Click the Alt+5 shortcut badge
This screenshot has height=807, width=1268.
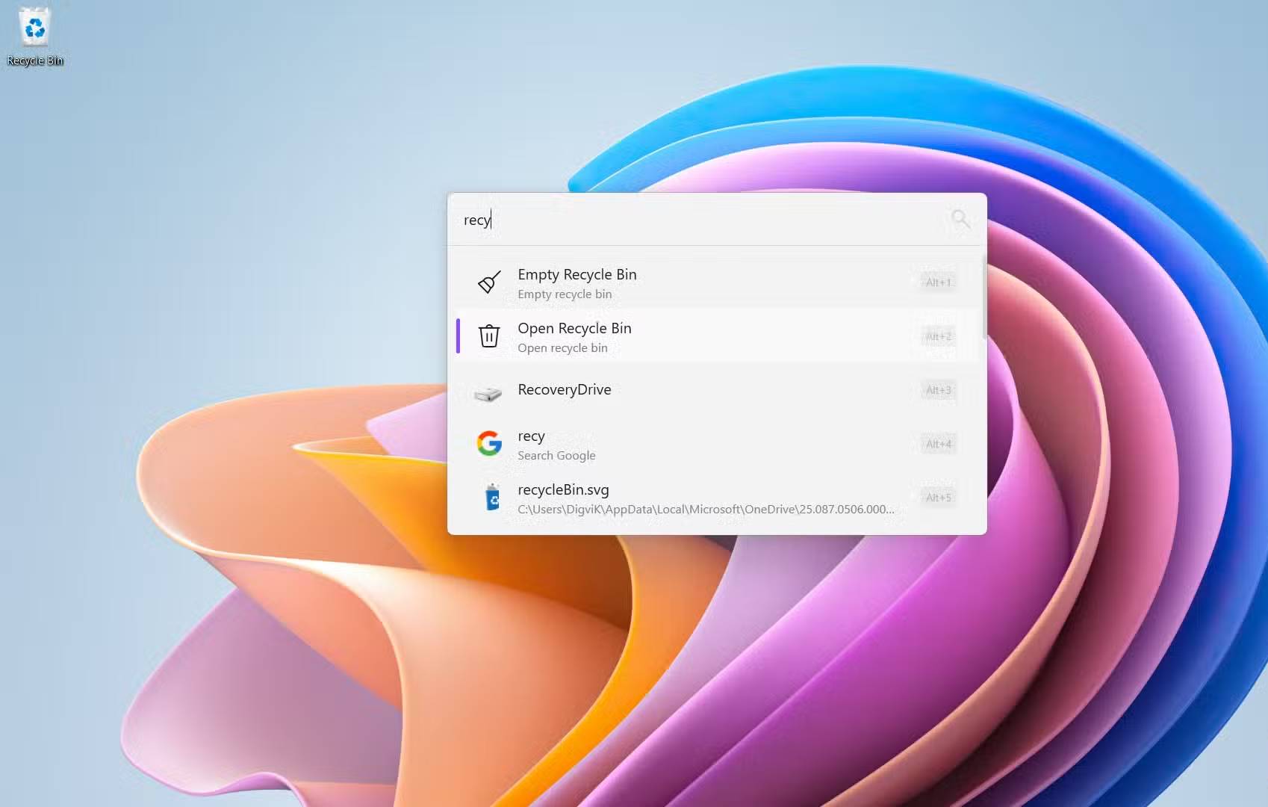[937, 497]
